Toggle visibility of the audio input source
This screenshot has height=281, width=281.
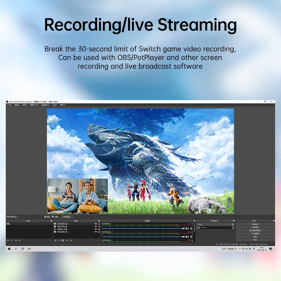(96, 229)
